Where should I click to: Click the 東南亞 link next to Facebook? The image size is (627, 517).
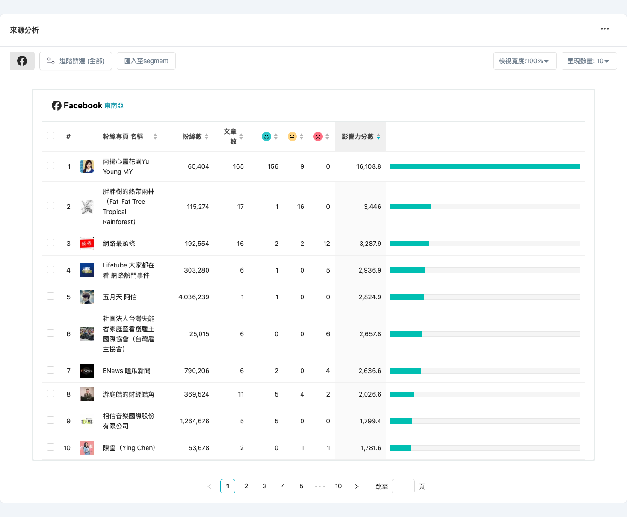tap(114, 106)
